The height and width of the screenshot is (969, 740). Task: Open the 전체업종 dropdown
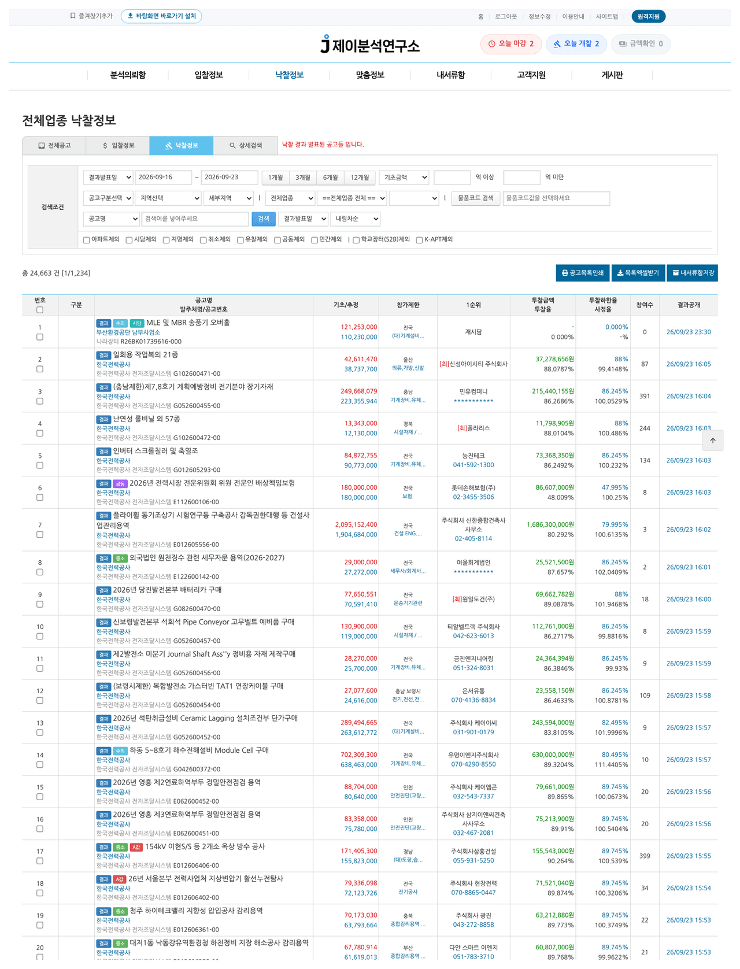pos(290,198)
